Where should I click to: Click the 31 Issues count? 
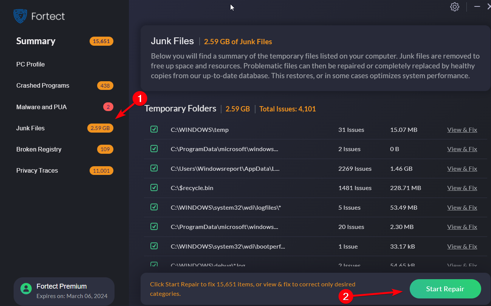click(351, 130)
